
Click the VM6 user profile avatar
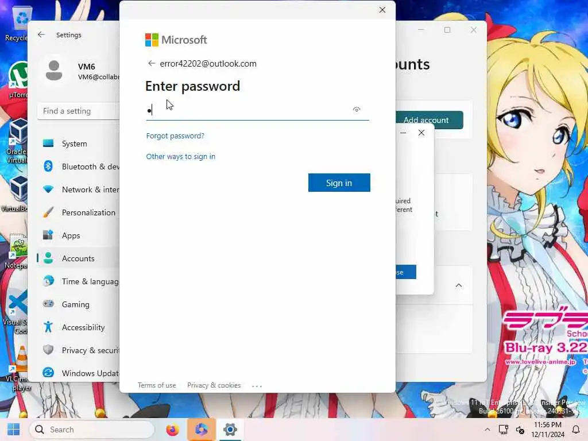point(54,71)
